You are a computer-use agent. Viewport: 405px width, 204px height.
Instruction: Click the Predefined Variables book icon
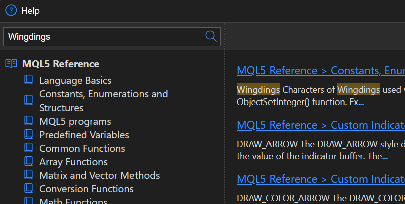click(29, 135)
